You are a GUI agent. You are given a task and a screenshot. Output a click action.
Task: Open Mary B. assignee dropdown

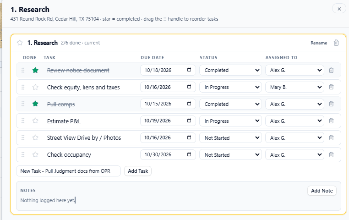pyautogui.click(x=294, y=87)
